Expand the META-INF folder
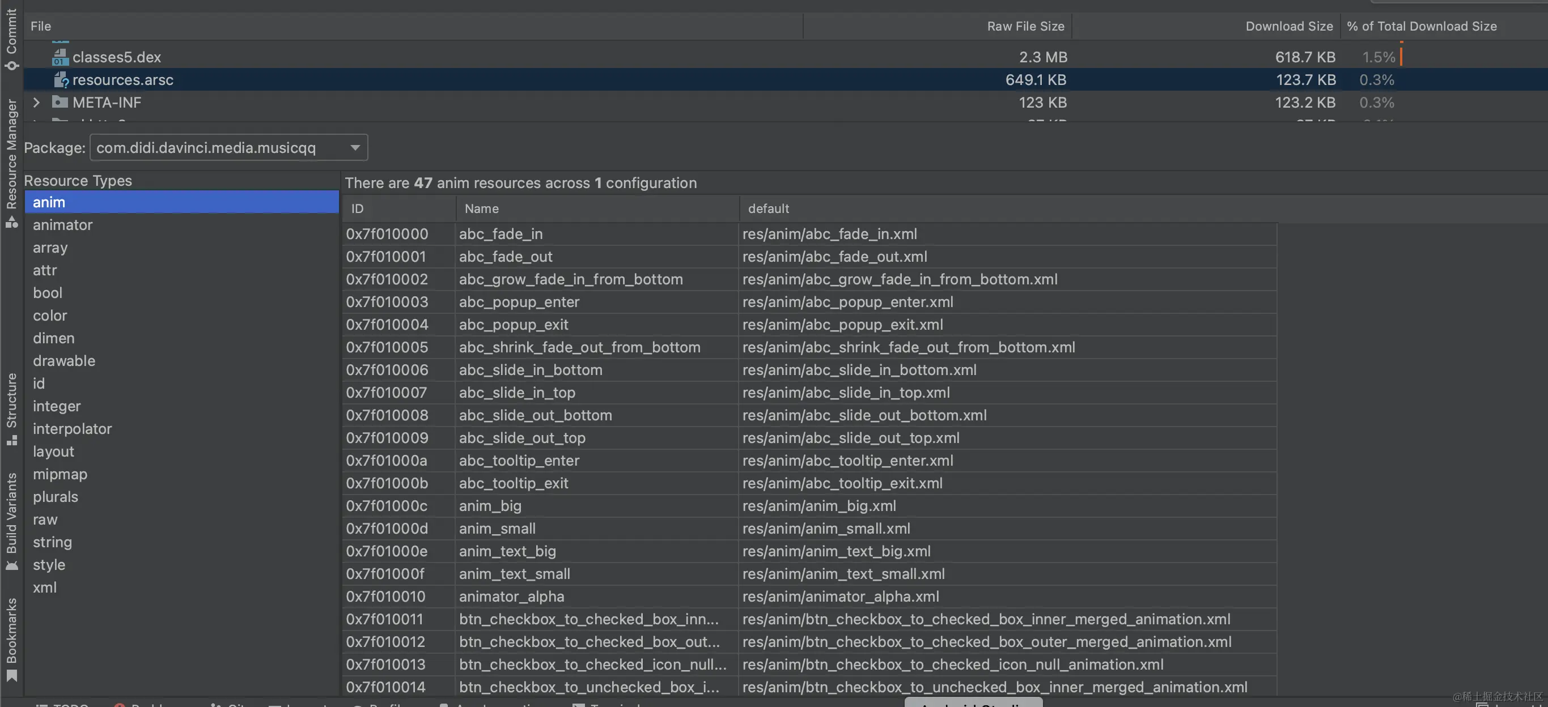Viewport: 1548px width, 707px height. click(37, 102)
